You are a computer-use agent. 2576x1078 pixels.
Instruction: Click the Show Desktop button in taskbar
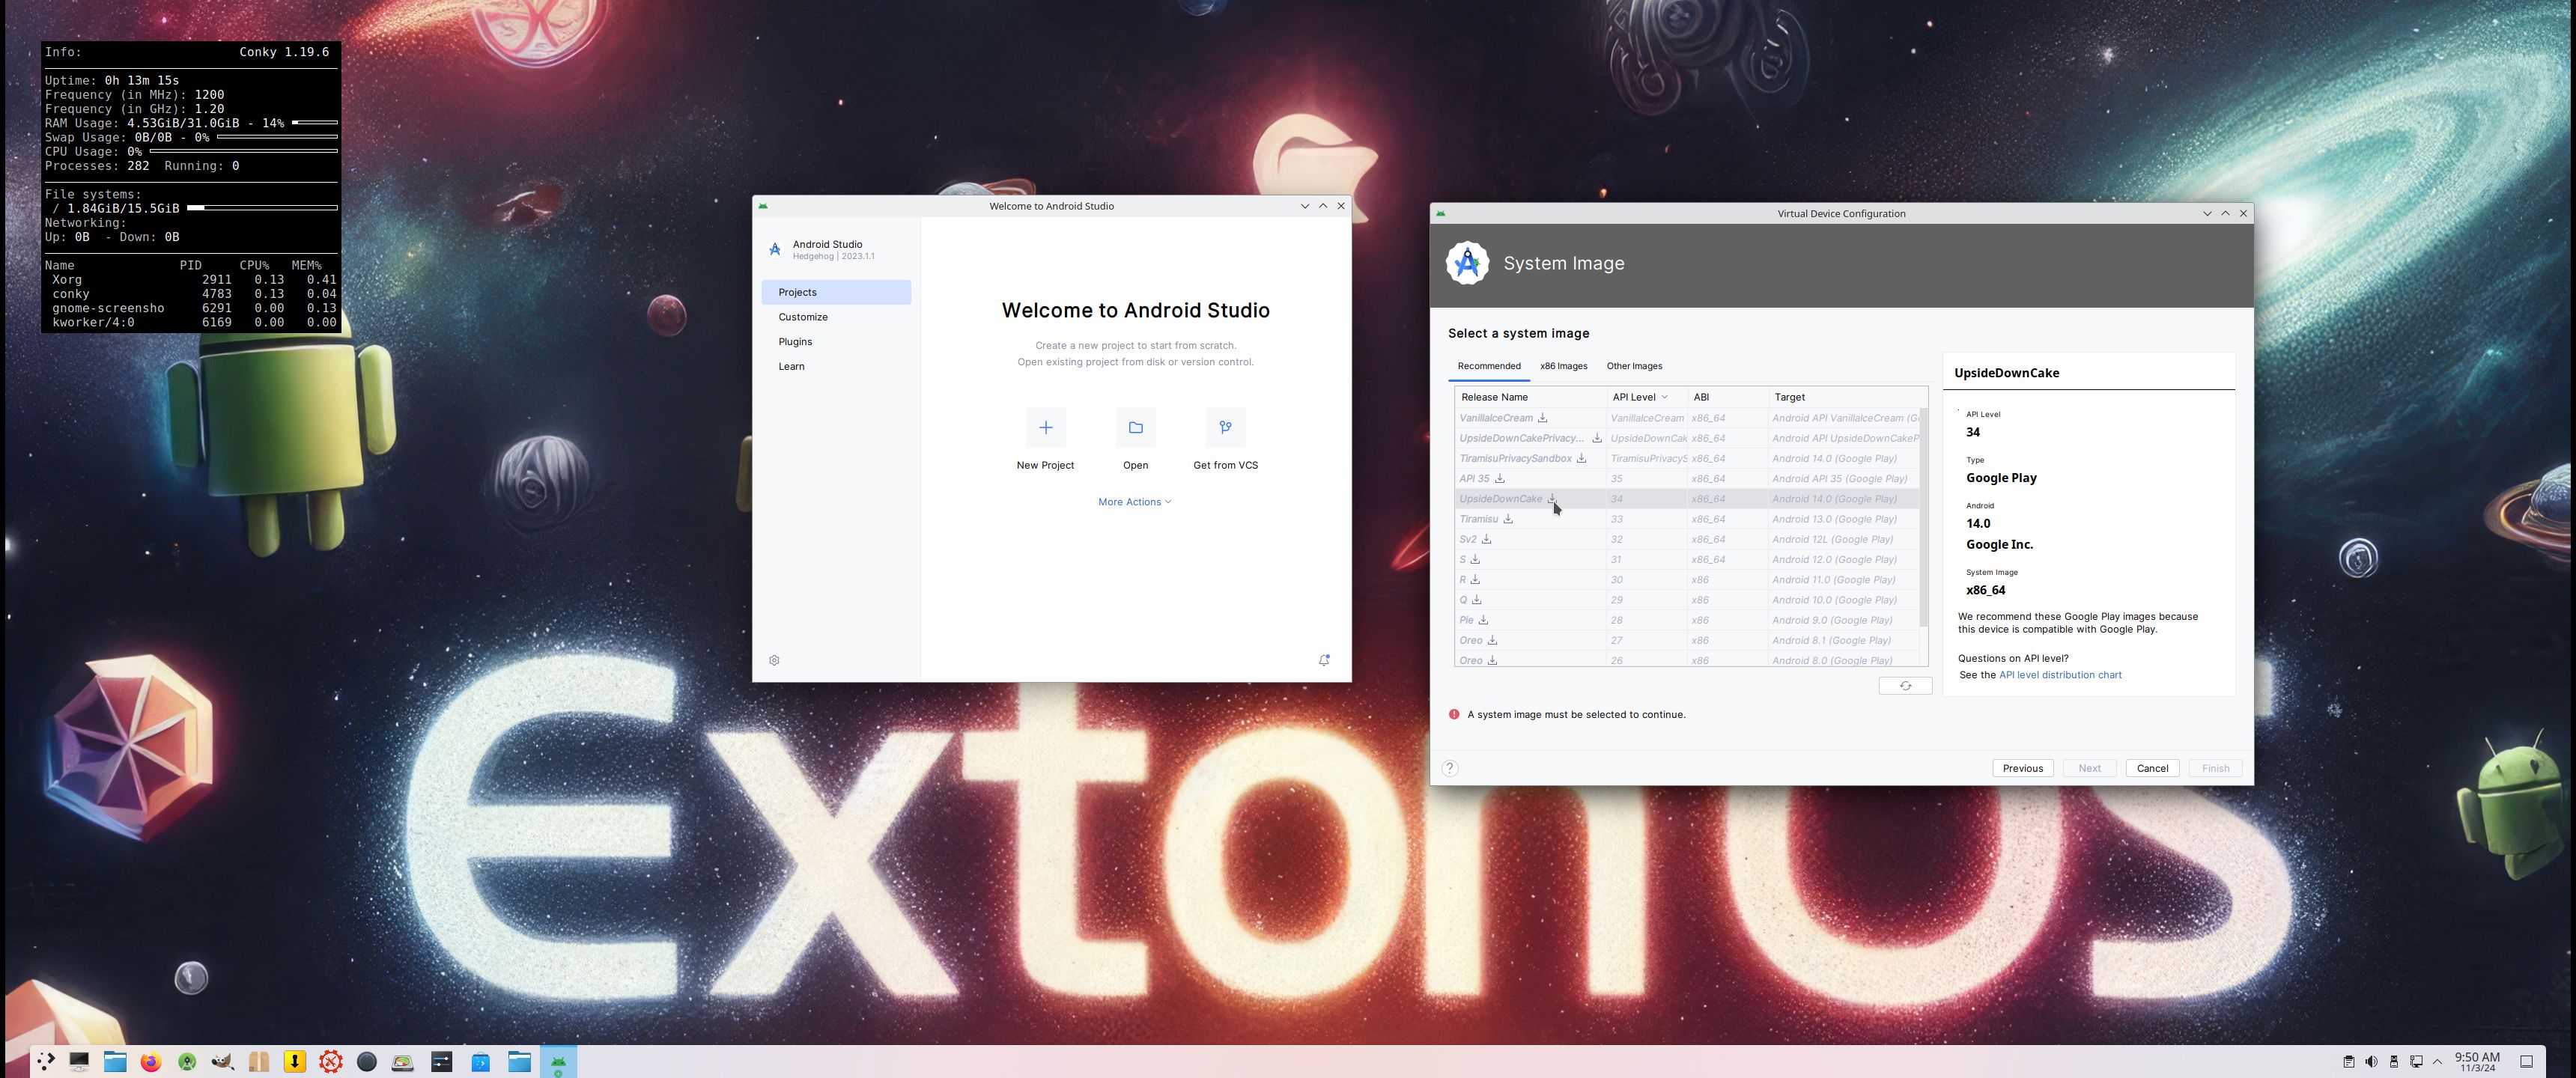(2526, 1062)
